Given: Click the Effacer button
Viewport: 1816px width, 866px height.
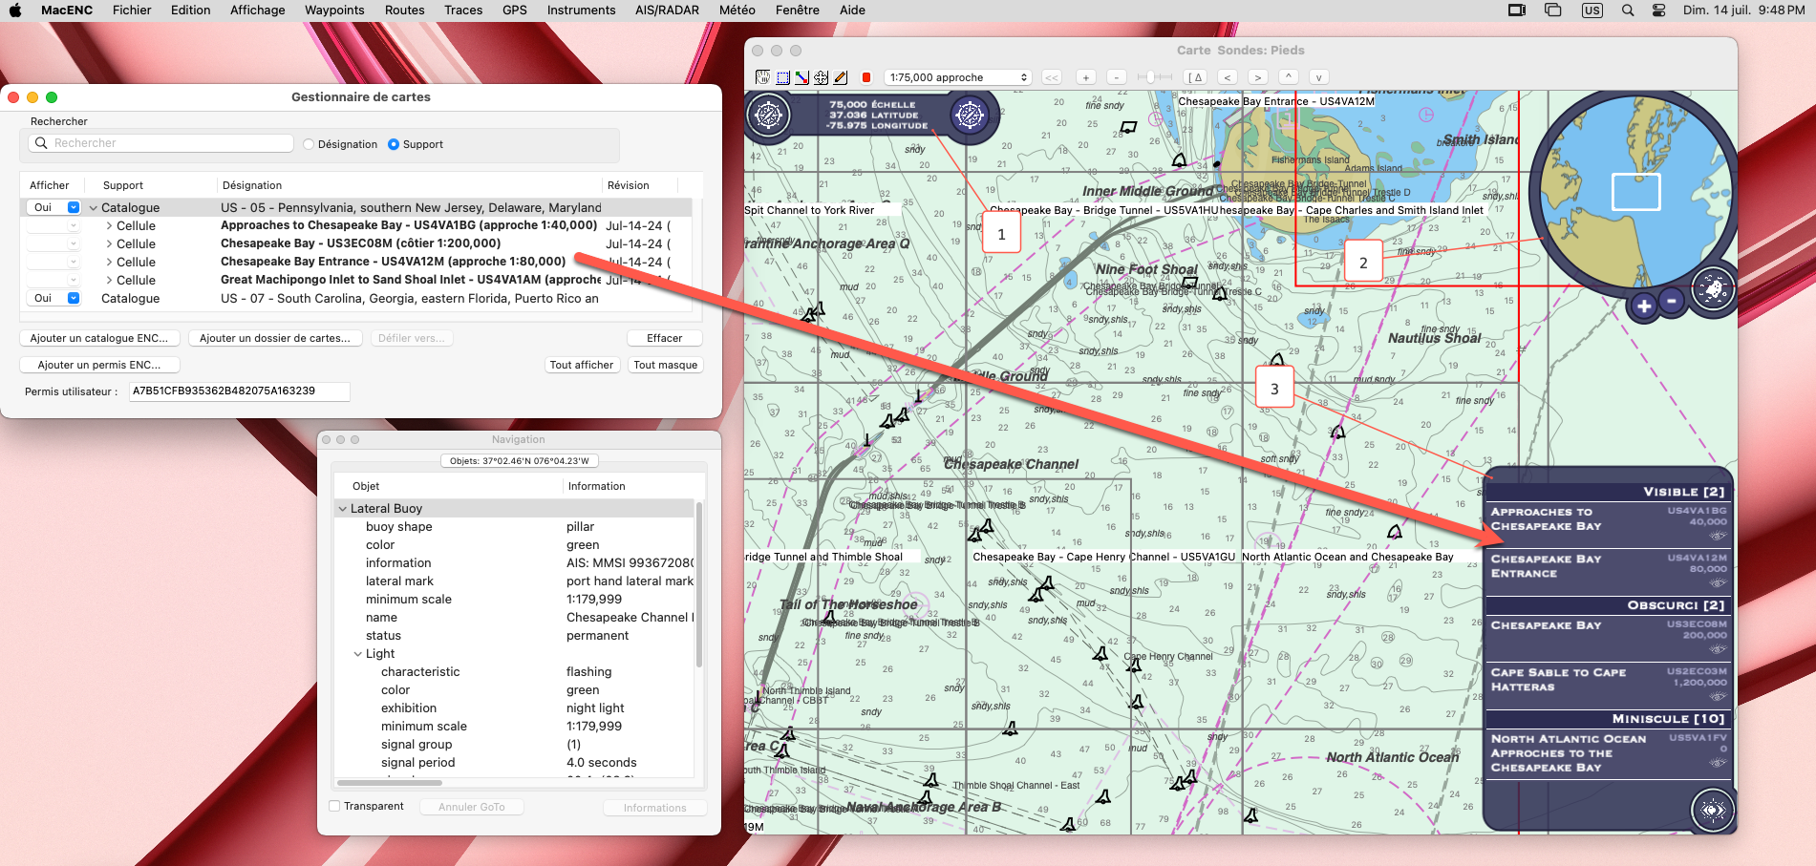Looking at the screenshot, I should pos(665,338).
